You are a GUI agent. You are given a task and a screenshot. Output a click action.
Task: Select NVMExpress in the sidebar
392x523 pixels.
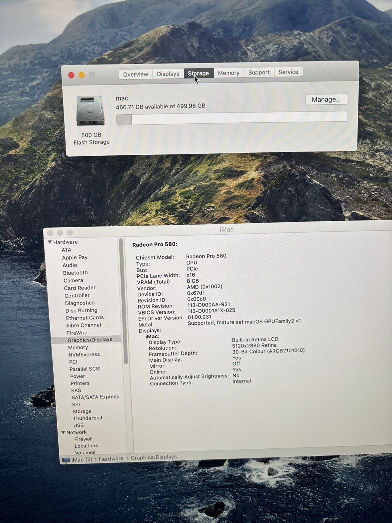coord(84,355)
